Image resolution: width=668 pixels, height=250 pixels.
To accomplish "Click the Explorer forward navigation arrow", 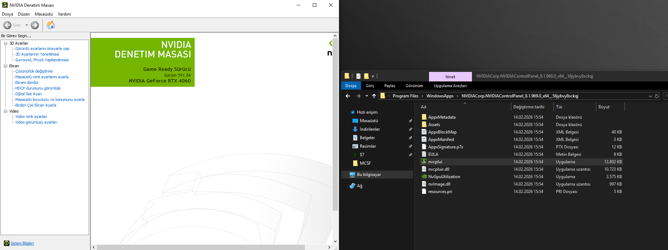I will 358,96.
